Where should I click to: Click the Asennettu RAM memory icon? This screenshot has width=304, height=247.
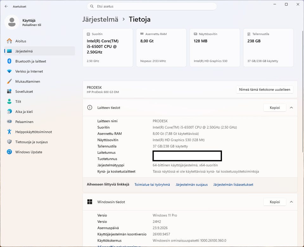click(x=142, y=34)
